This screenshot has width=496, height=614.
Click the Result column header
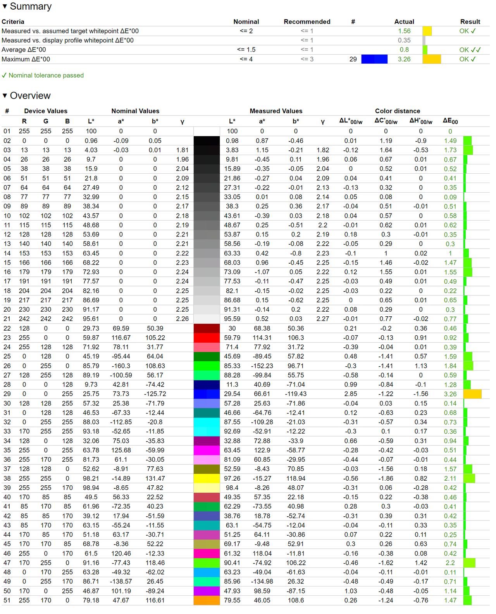click(470, 22)
